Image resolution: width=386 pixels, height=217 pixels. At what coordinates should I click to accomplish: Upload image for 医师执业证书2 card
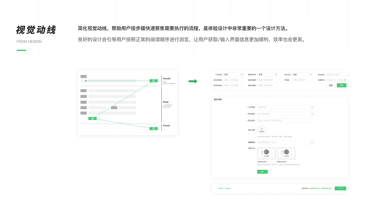286,153
